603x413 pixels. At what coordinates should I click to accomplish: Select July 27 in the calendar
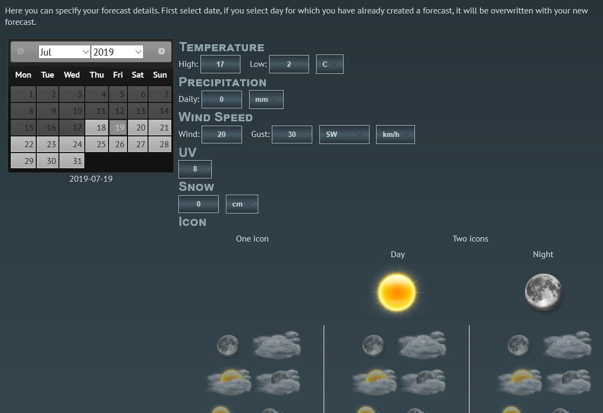tap(138, 144)
